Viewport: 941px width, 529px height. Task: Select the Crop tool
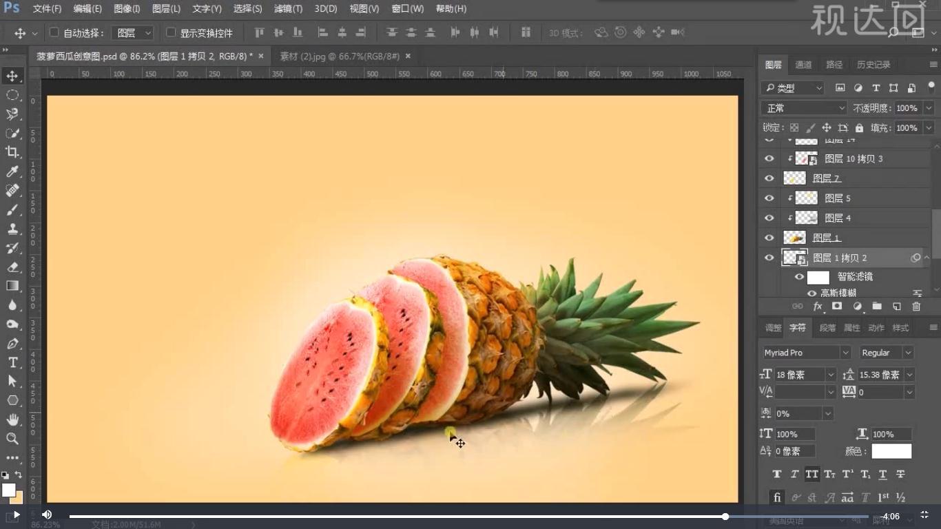tap(12, 152)
